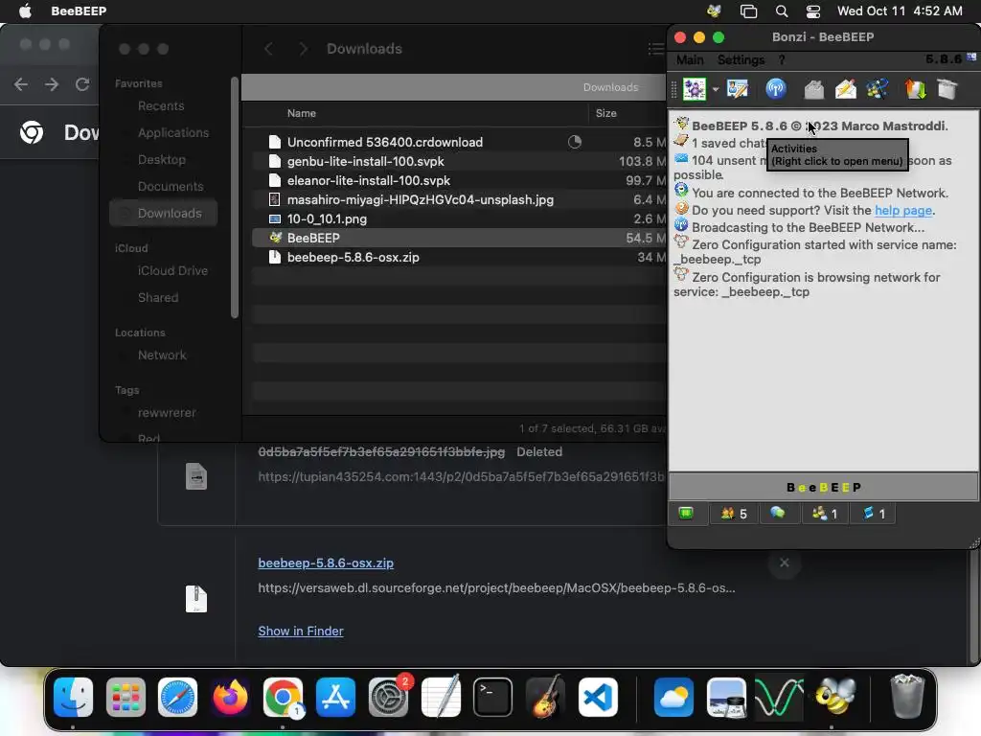Remove the beebeep zip entry from Chrome downloads

pyautogui.click(x=784, y=563)
